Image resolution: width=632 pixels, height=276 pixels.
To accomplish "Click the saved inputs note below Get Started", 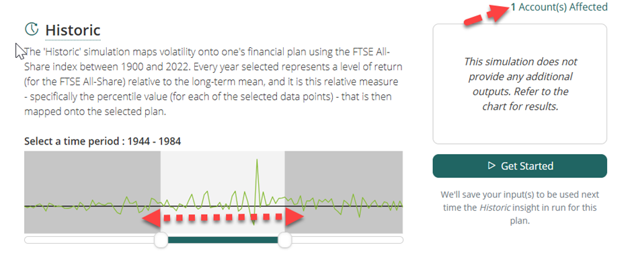I will pyautogui.click(x=520, y=207).
